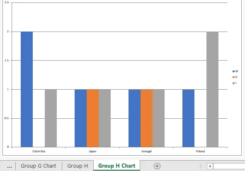This screenshot has height=171, width=245.
Task: Click the horizontal scrollbar left arrow
Action: [210, 166]
